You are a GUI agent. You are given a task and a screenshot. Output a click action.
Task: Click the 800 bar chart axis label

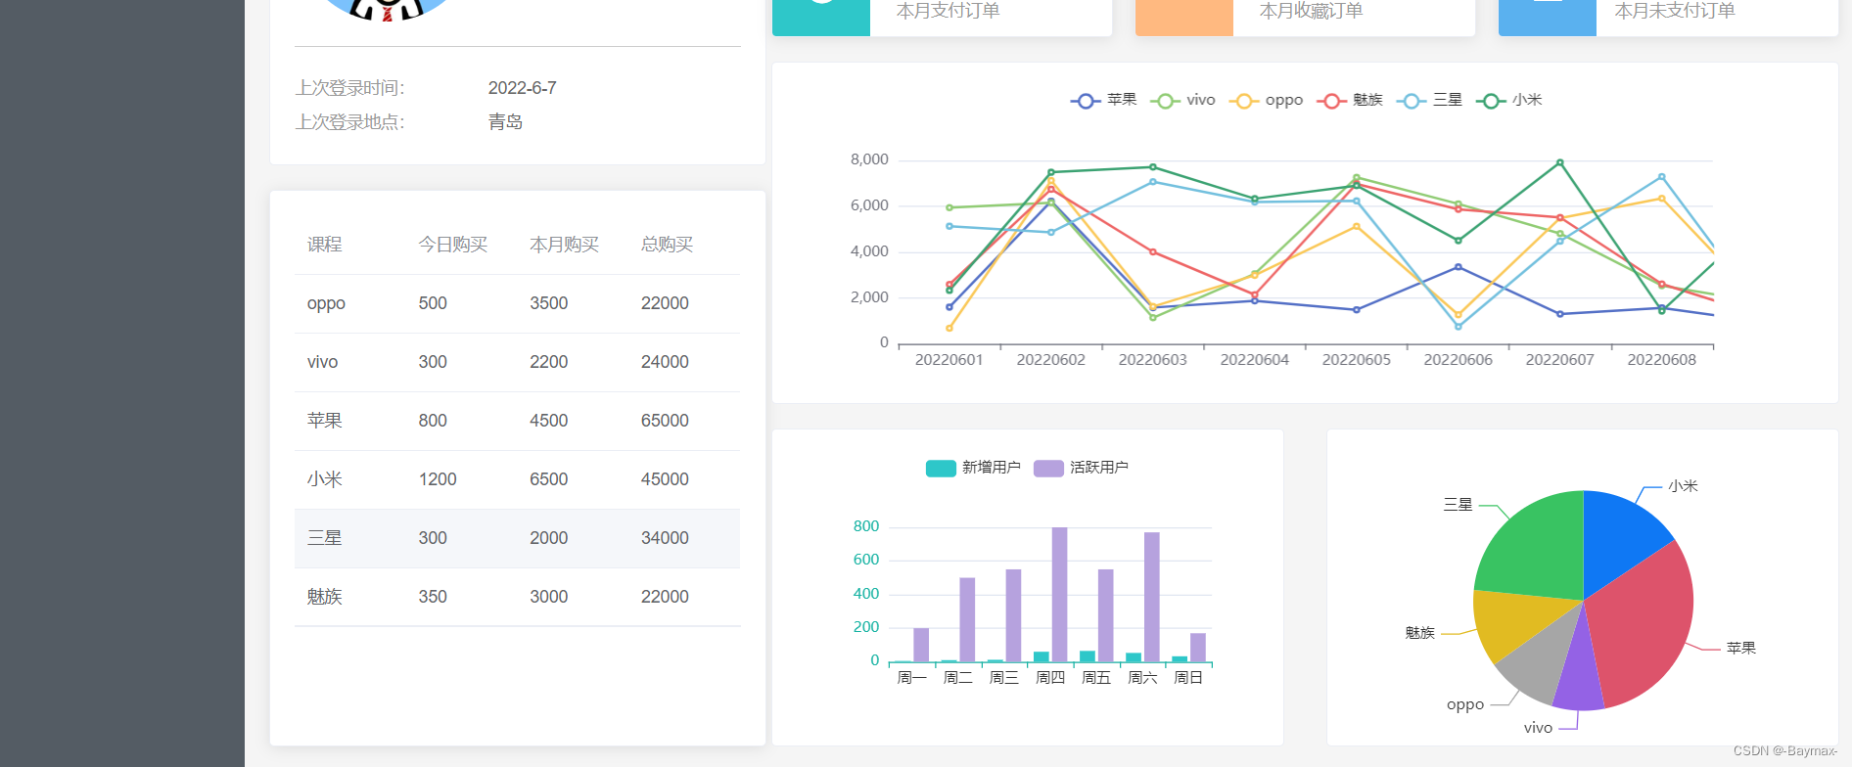coord(866,526)
